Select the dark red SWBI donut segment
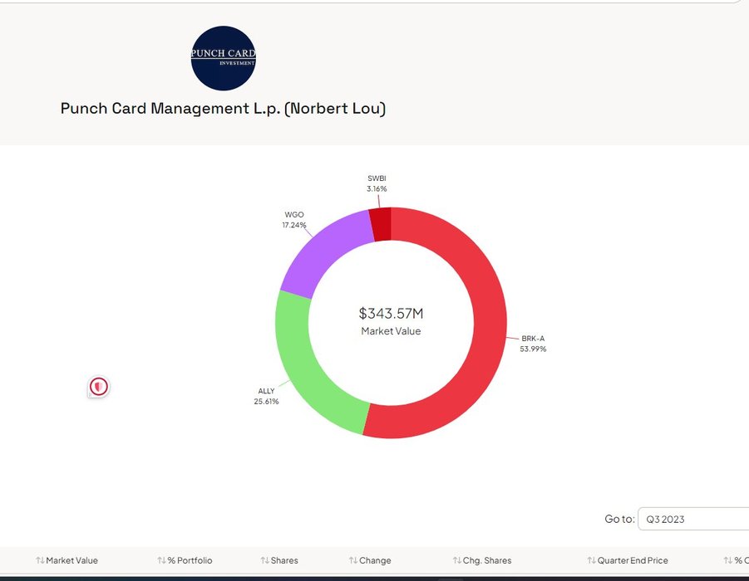749x581 pixels. click(381, 224)
